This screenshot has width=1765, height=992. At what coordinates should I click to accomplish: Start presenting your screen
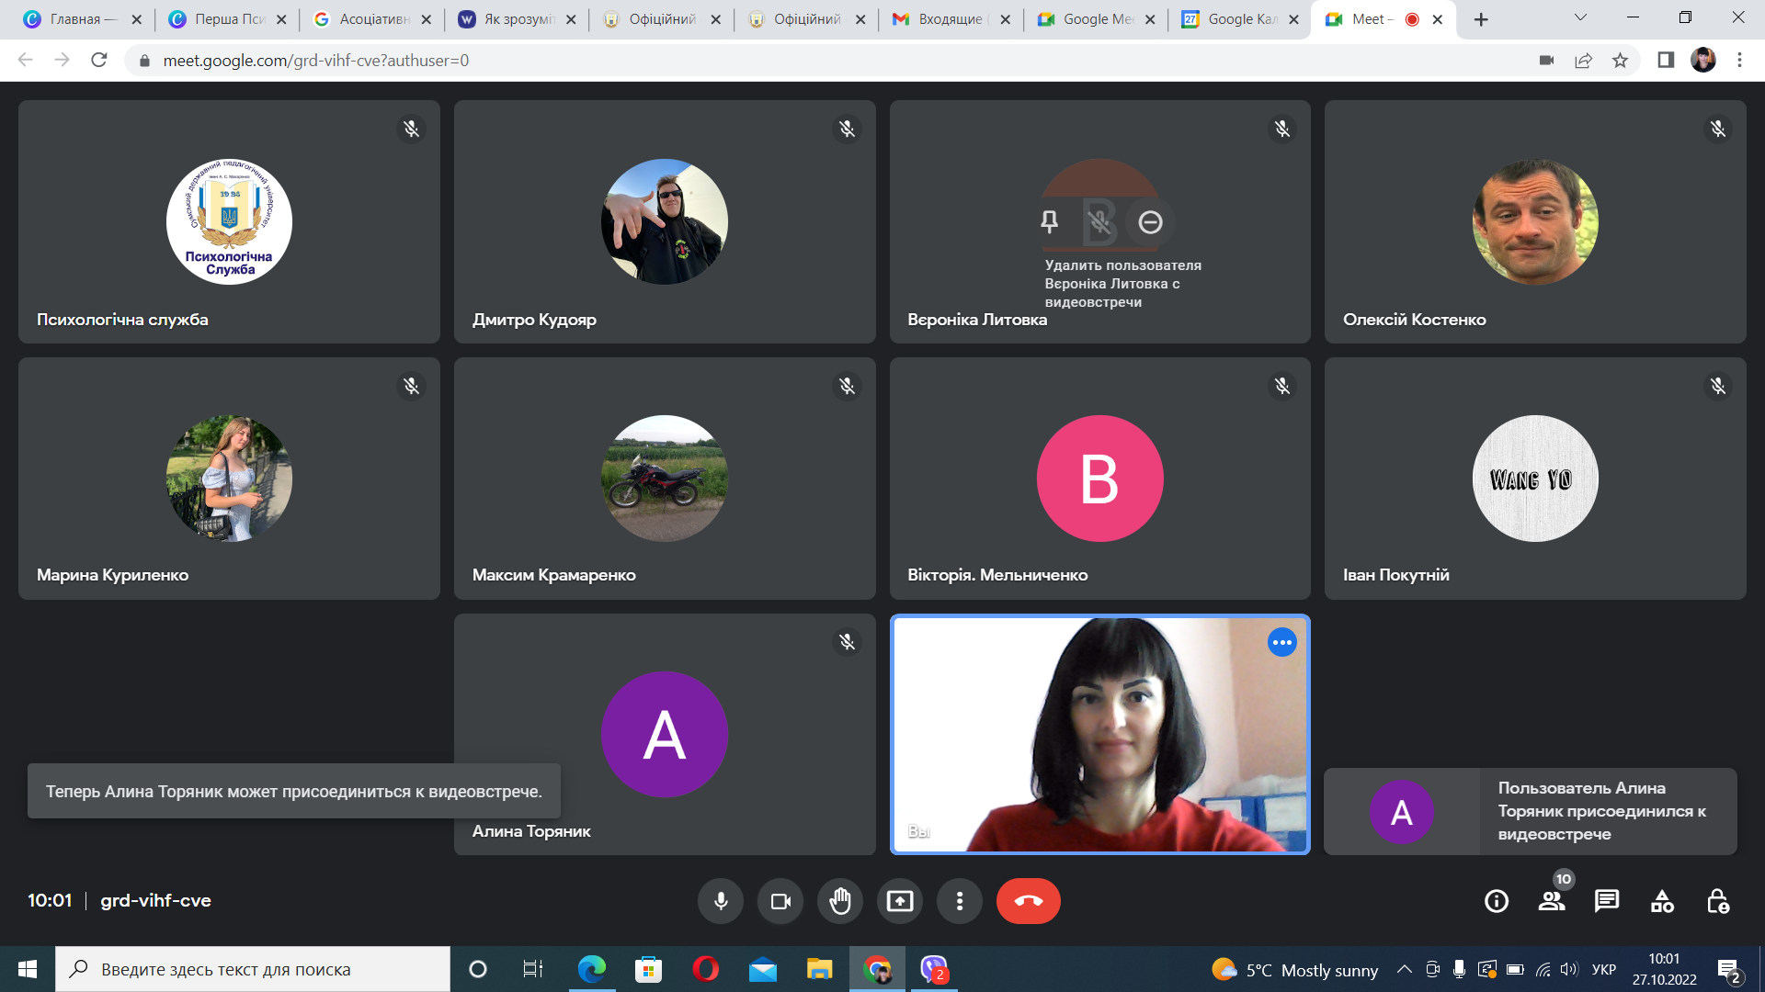click(x=900, y=901)
